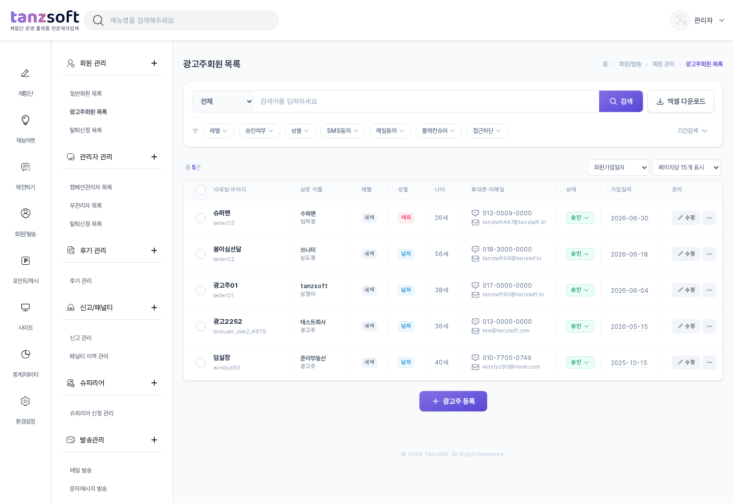Click the filter lines icon
Screen dimensions: 733x503
(x=195, y=131)
